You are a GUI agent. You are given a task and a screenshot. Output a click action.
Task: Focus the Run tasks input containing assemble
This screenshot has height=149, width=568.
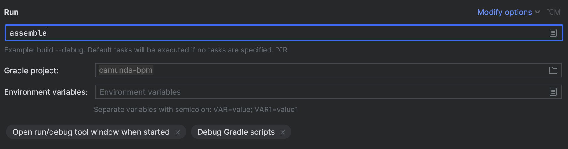click(x=284, y=33)
